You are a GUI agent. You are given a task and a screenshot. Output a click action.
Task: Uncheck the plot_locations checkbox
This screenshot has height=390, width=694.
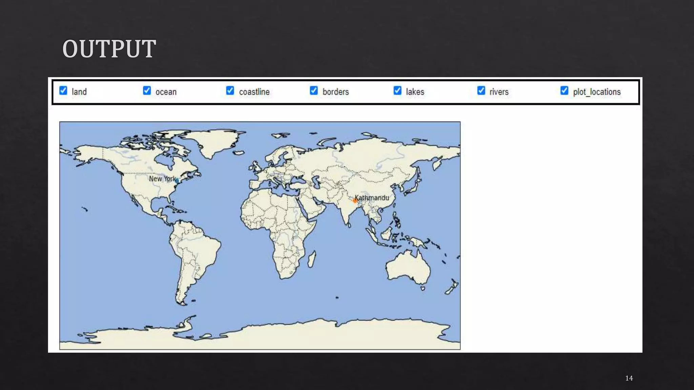tap(564, 91)
